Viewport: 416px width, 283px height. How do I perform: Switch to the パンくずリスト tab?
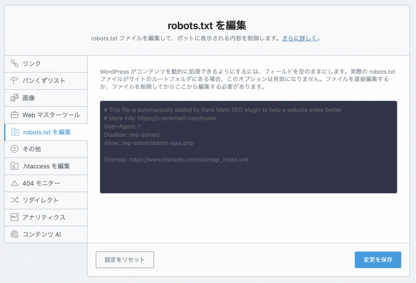[x=46, y=81]
